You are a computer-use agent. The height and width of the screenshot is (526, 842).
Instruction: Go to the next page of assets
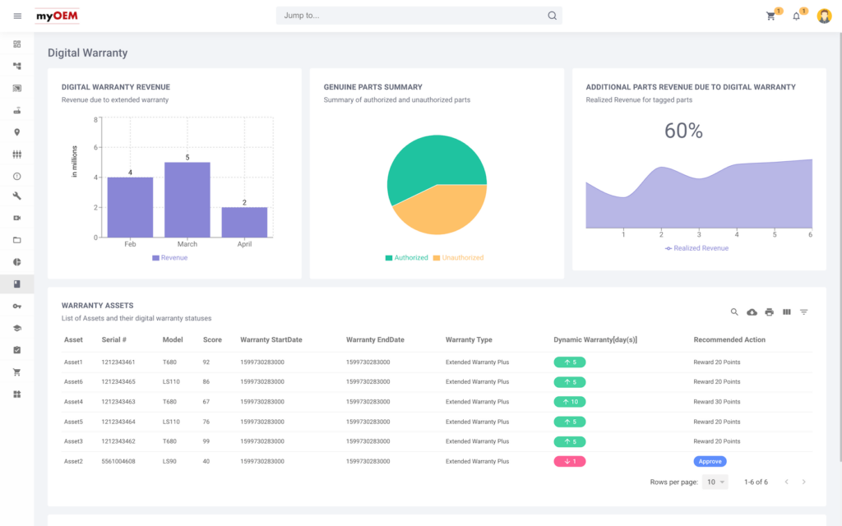pos(803,482)
